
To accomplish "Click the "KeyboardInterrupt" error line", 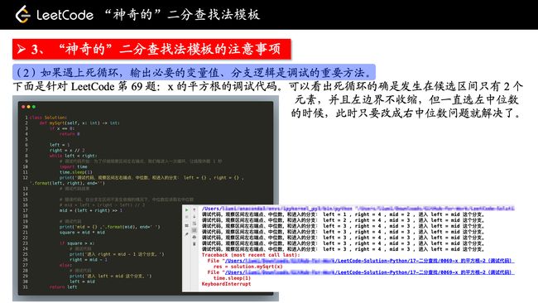I will pyautogui.click(x=226, y=284).
